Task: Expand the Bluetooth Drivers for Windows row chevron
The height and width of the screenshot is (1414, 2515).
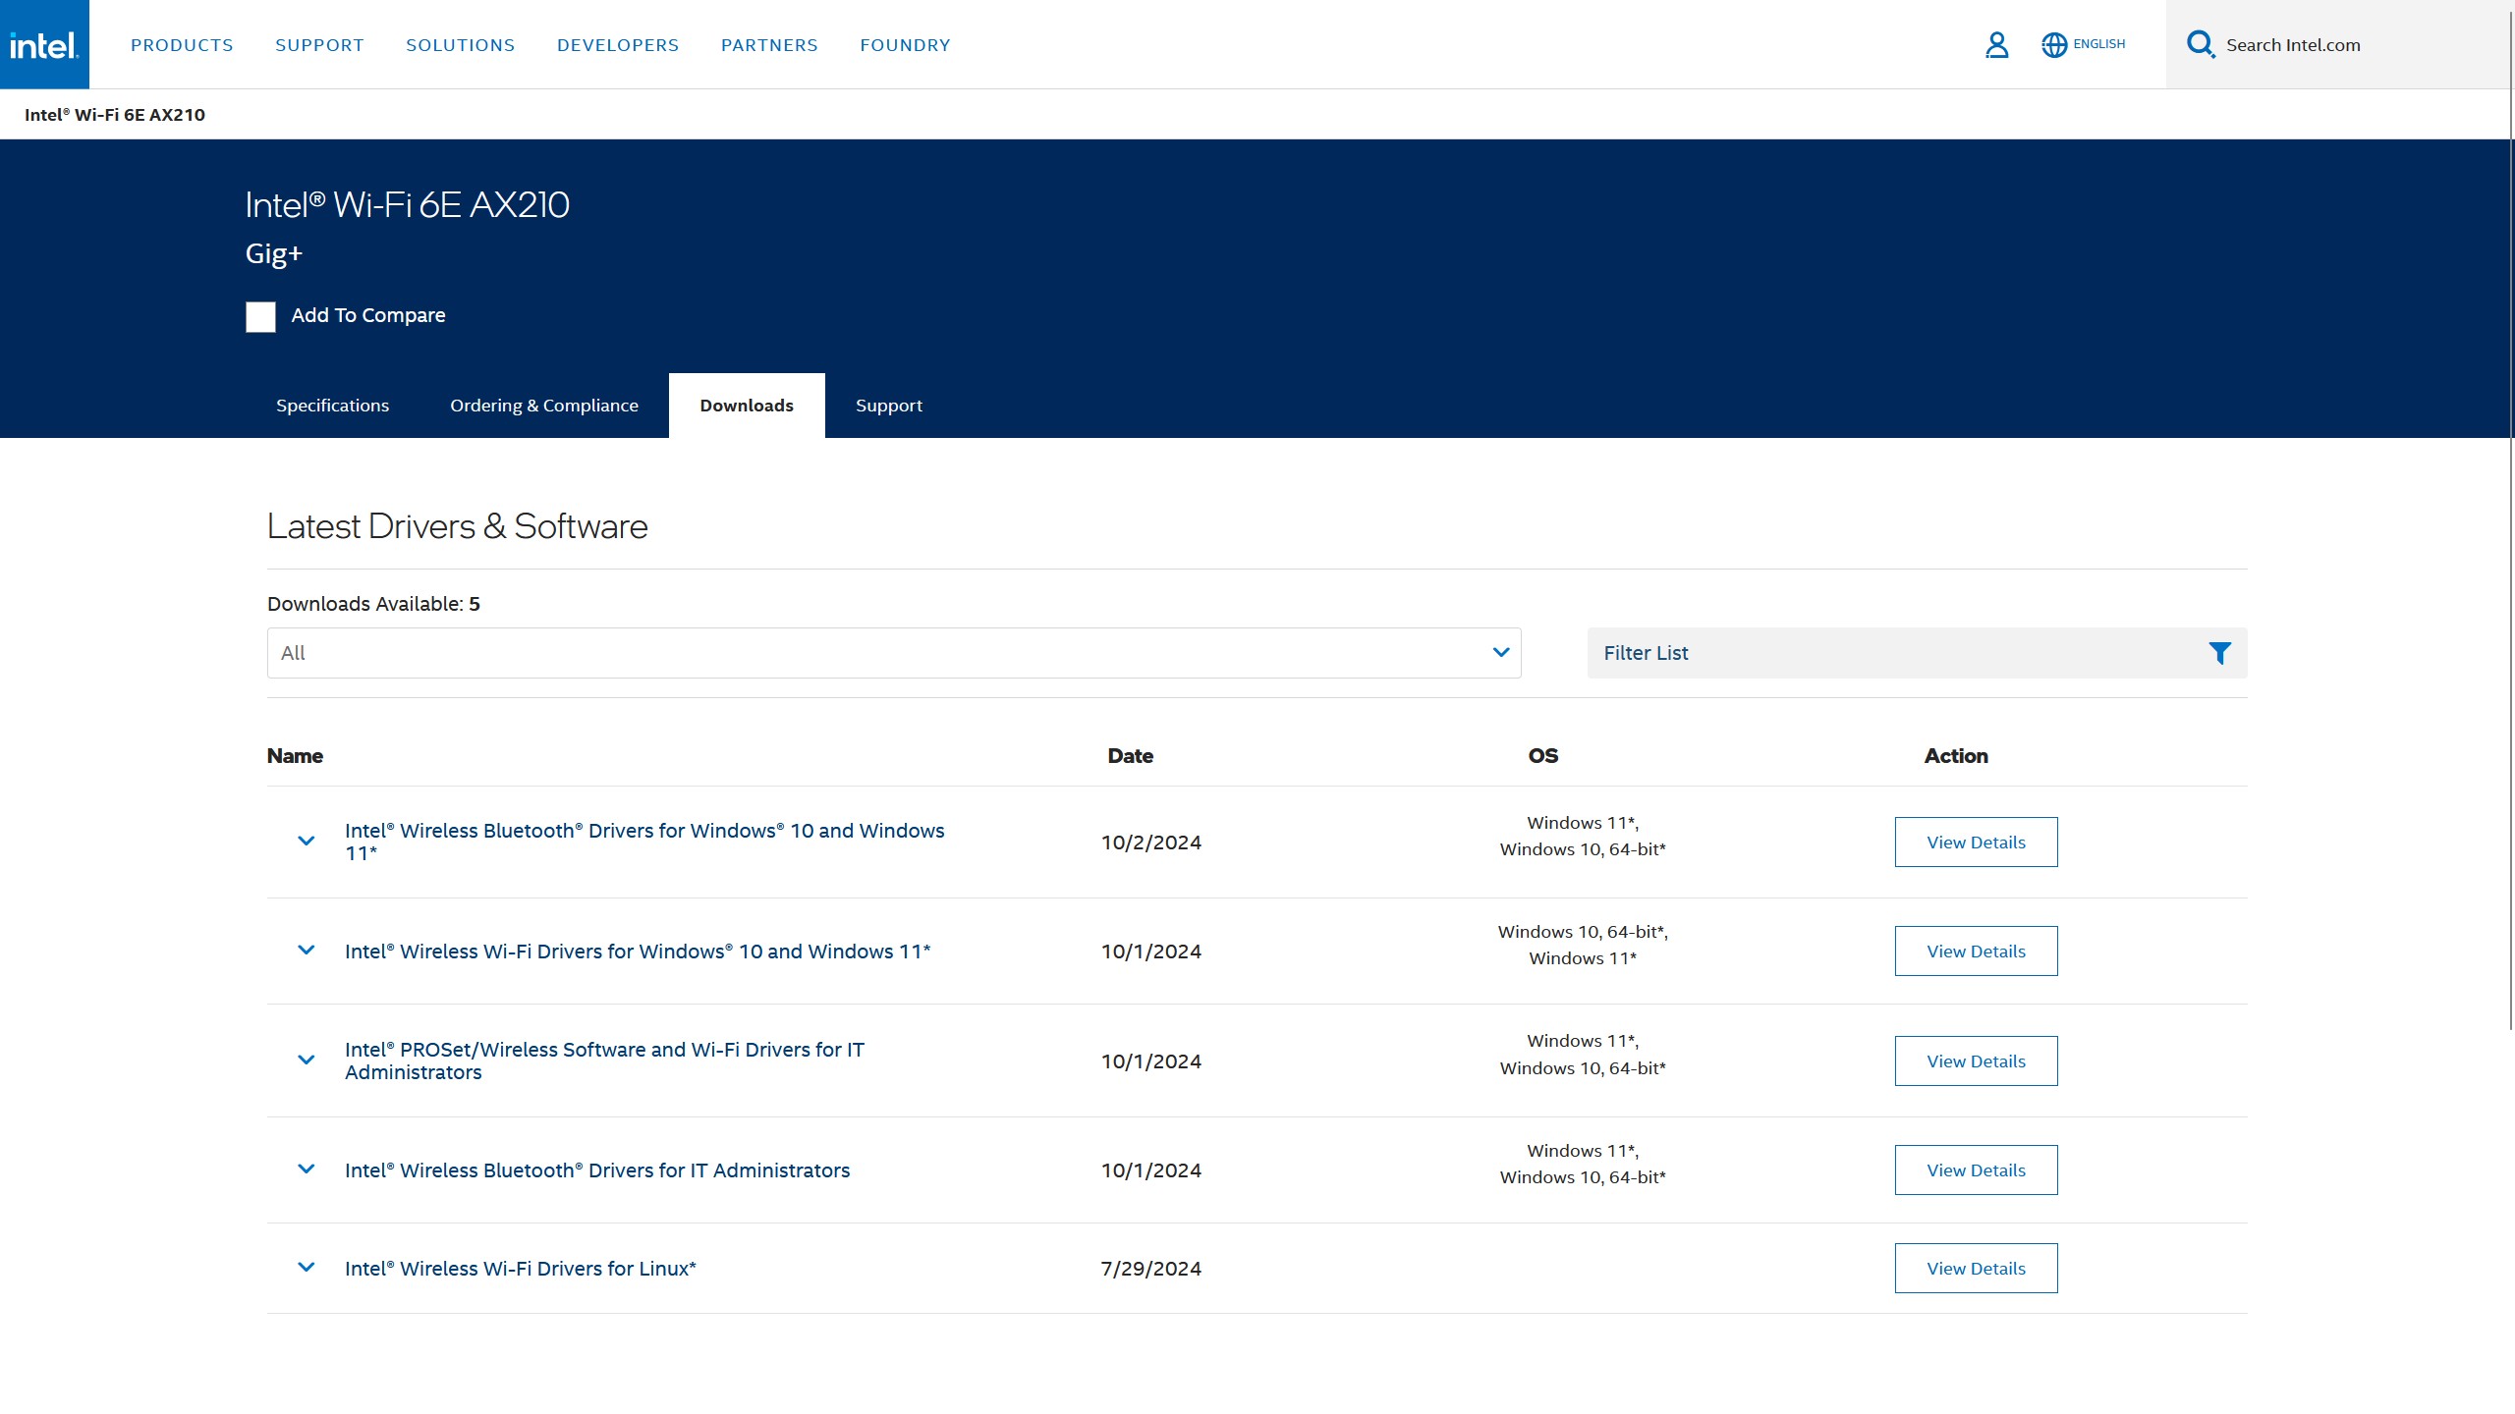Action: pyautogui.click(x=307, y=842)
